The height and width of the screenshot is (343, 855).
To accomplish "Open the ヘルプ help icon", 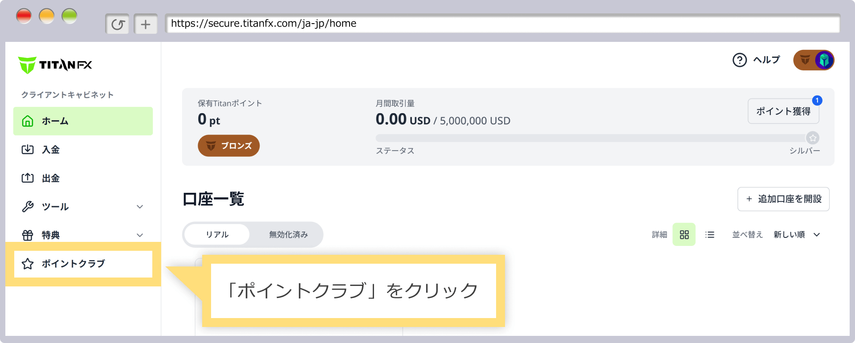I will click(x=739, y=60).
